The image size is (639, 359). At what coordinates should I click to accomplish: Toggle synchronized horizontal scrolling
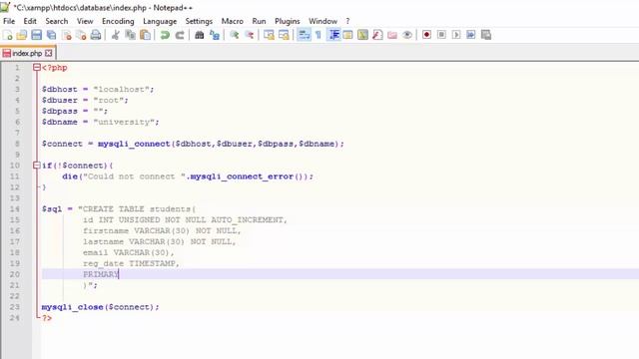[x=284, y=35]
